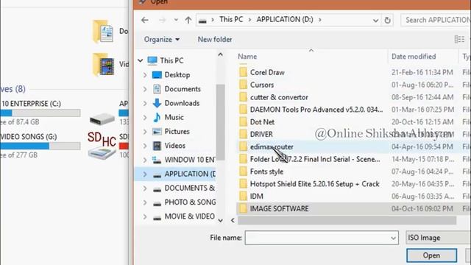Image resolution: width=471 pixels, height=265 pixels.
Task: Click the This PC computer icon
Action: [152, 60]
